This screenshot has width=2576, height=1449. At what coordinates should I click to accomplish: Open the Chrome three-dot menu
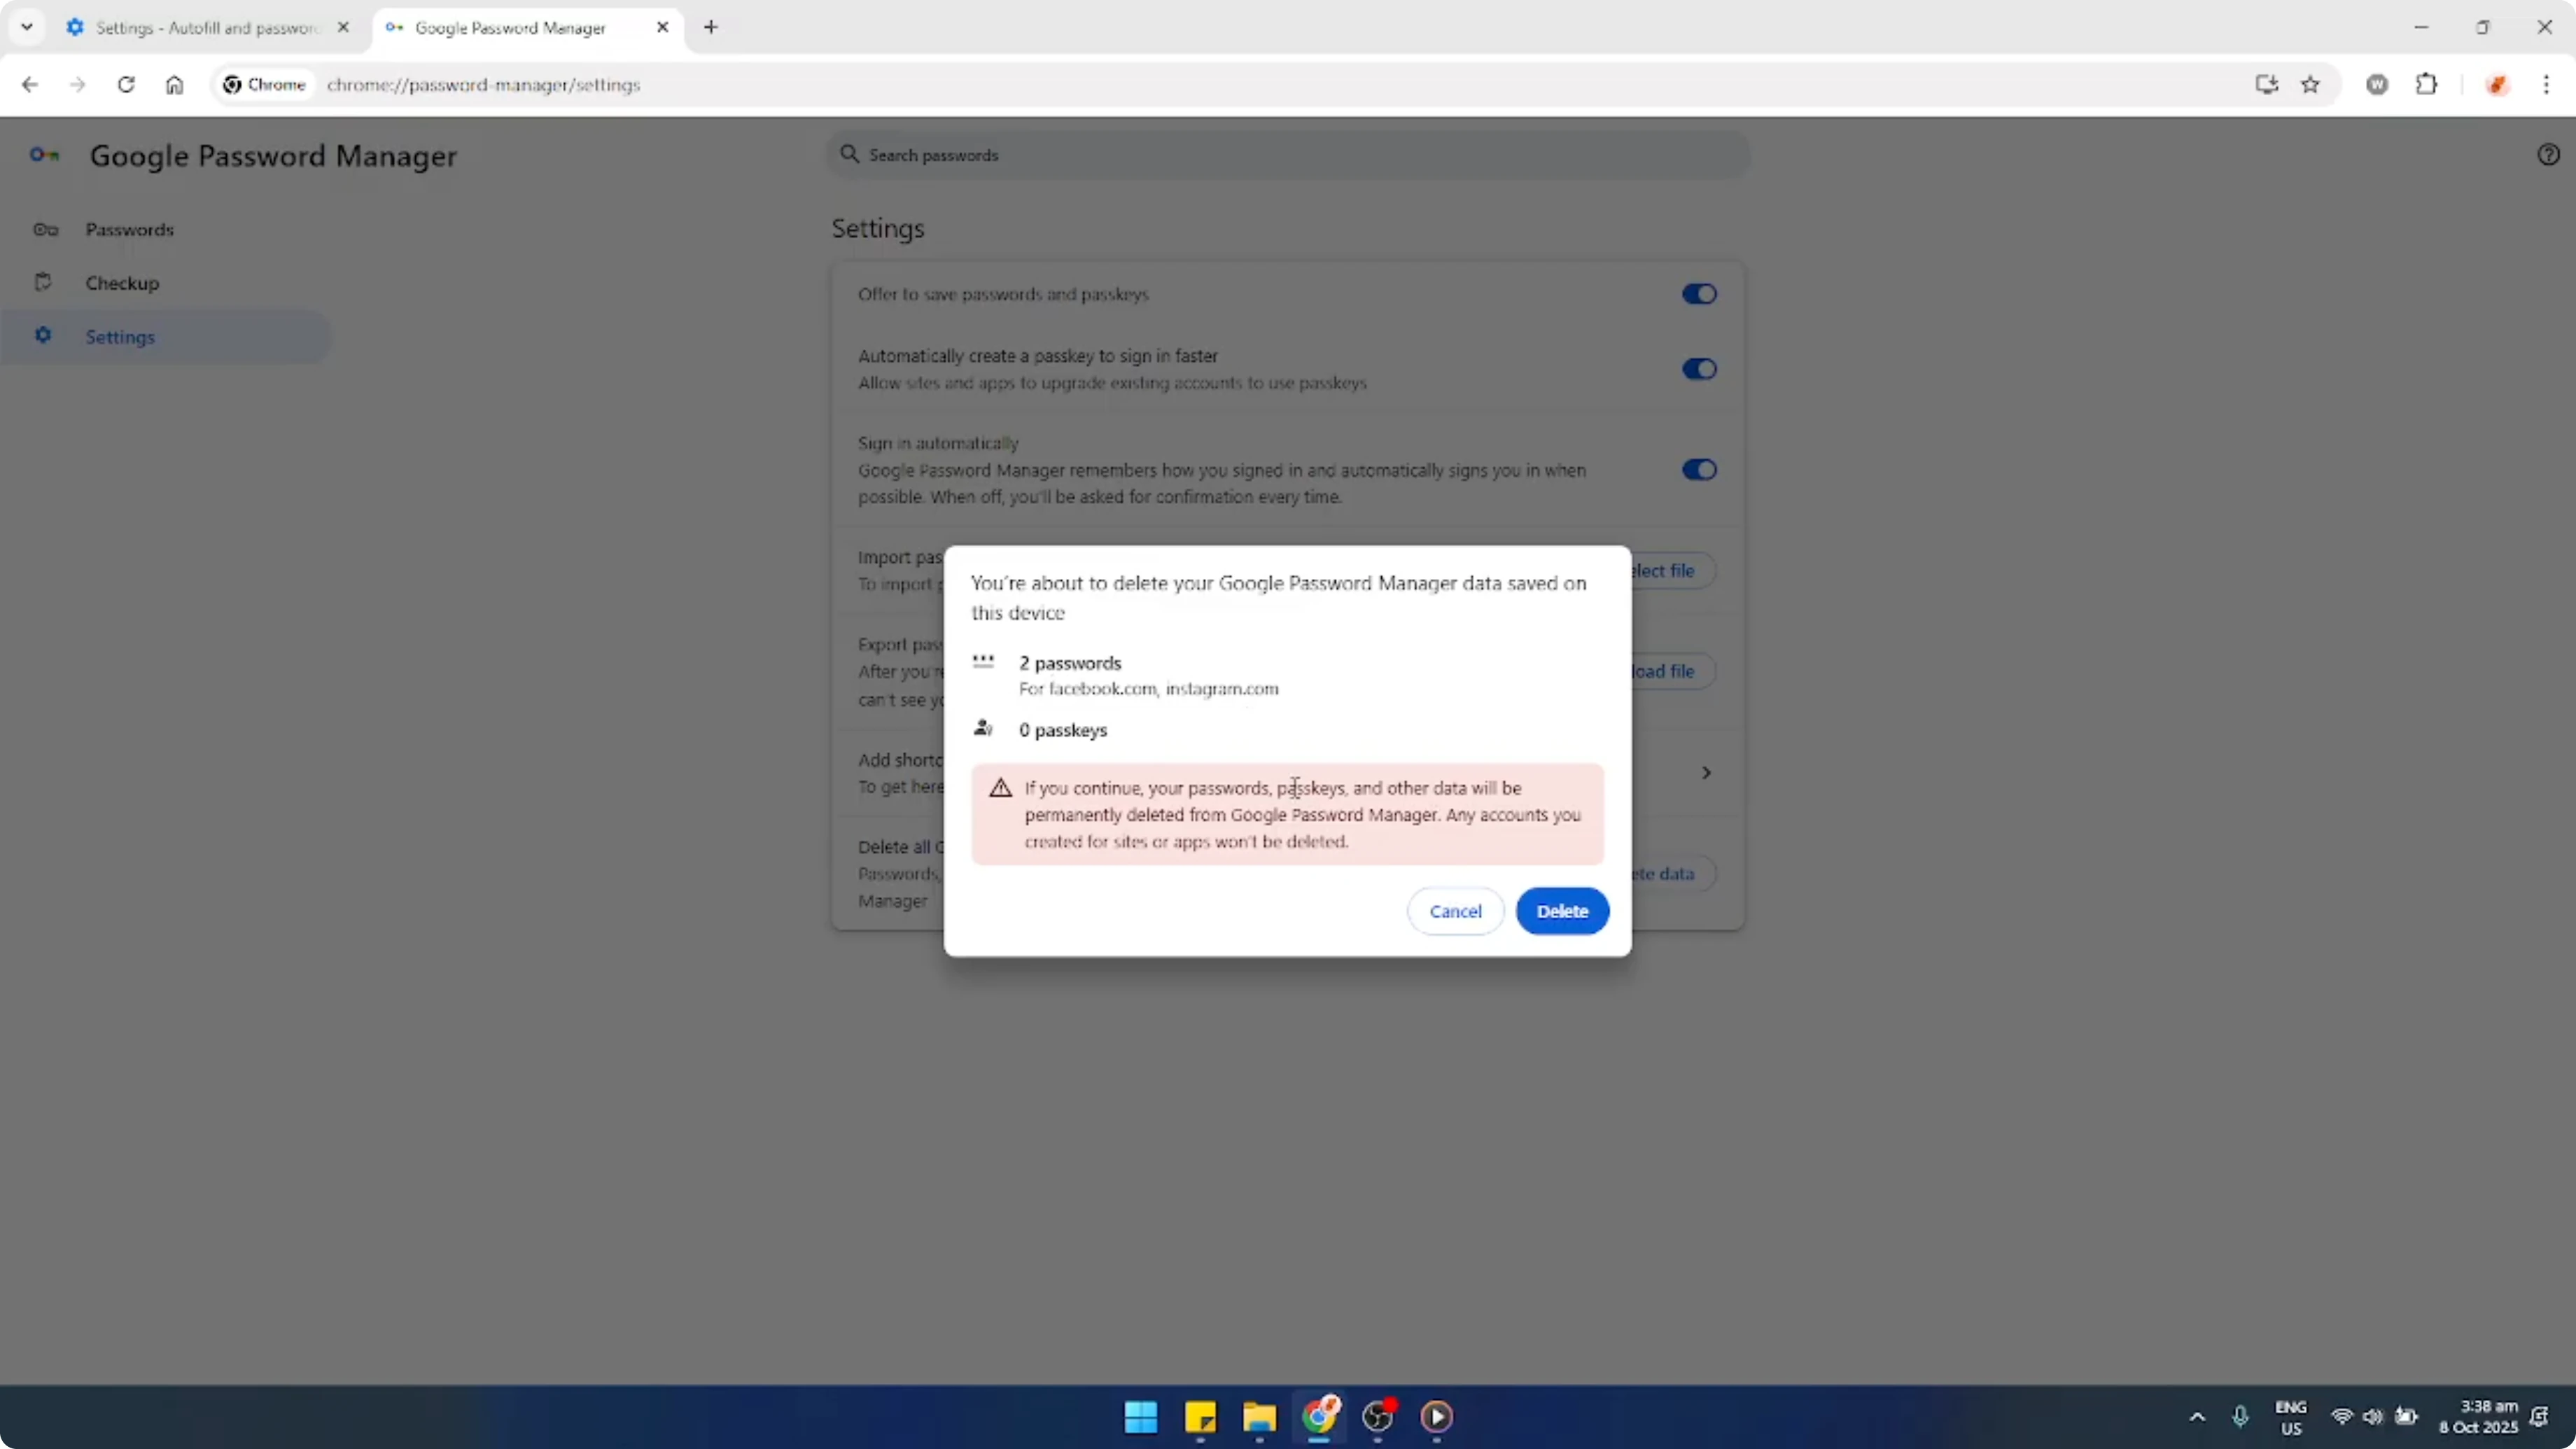(2546, 85)
